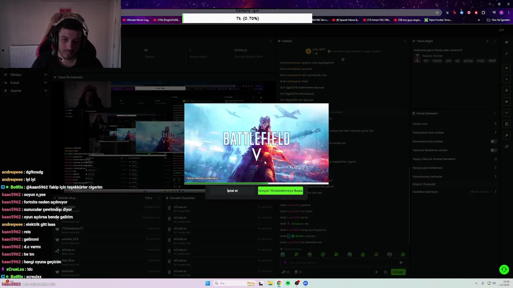Expand the gifted subs banner chevron in chat
Screen dimensions: 513x288
pyautogui.click(x=343, y=60)
